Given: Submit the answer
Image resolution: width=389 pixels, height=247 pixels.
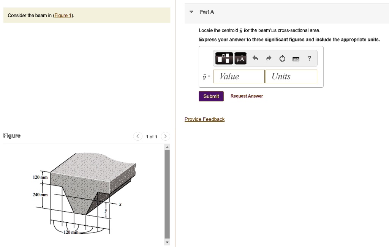Looking at the screenshot, I should tap(211, 96).
